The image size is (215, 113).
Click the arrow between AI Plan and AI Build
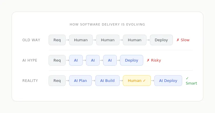94,81
